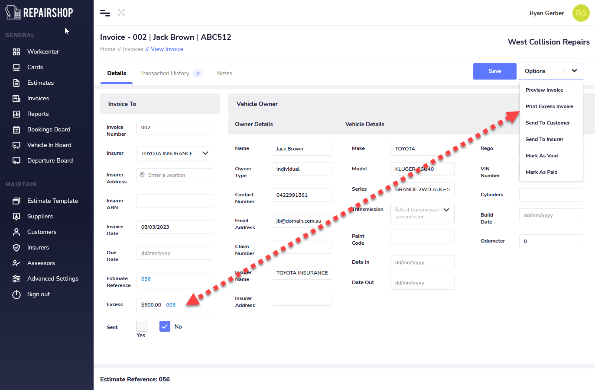Uncheck the Sent No checkbox
This screenshot has height=390, width=595.
click(x=165, y=326)
